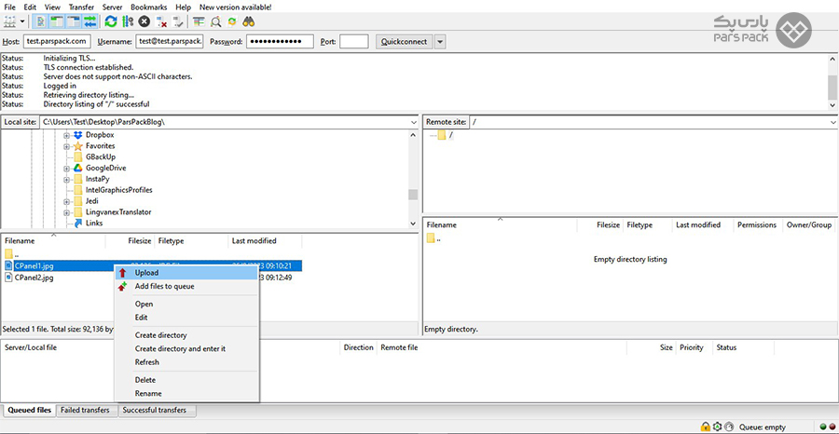Choose Create directory and enter it

click(186, 349)
